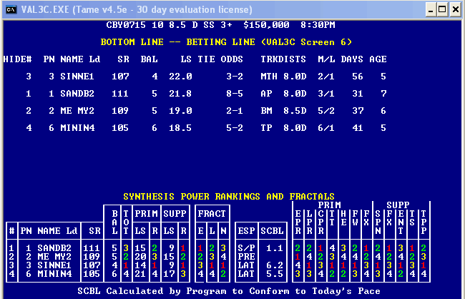Click the ESP column header
This screenshot has height=299, width=465.
[x=246, y=231]
